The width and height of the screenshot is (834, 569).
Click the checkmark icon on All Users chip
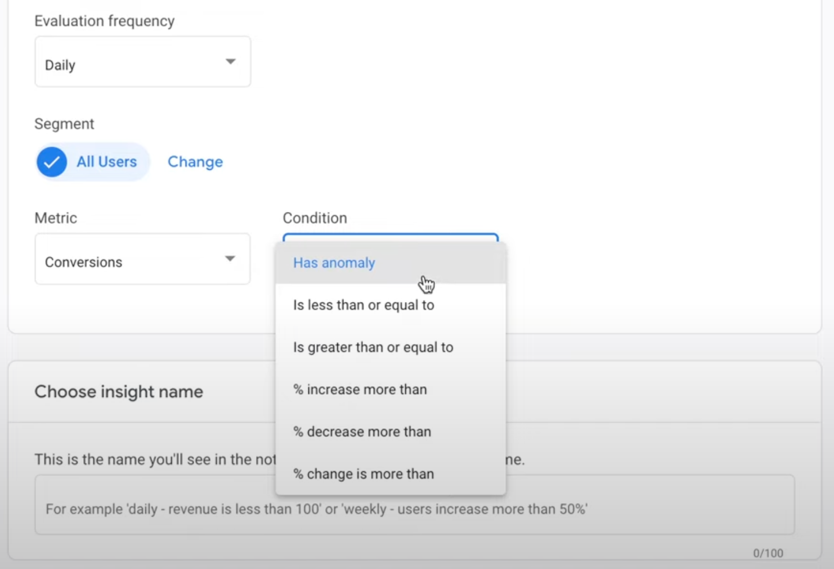(x=51, y=162)
